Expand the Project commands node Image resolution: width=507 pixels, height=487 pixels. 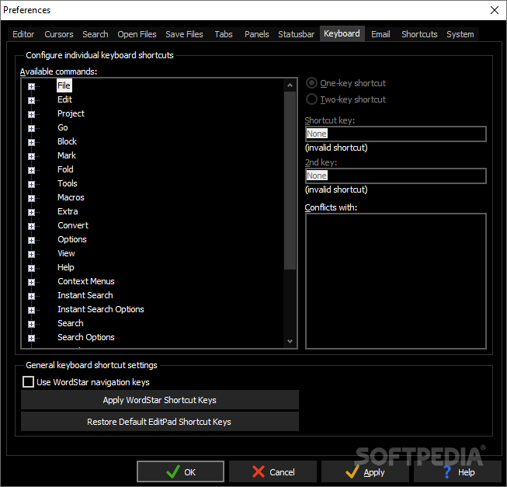tap(31, 114)
